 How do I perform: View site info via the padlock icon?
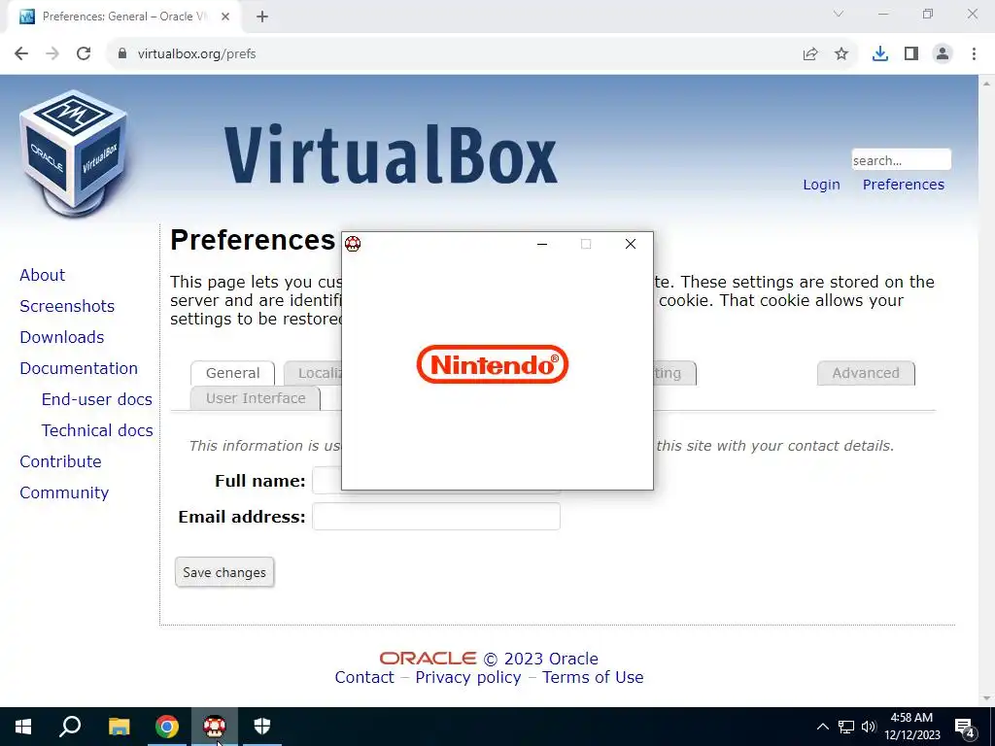point(121,54)
